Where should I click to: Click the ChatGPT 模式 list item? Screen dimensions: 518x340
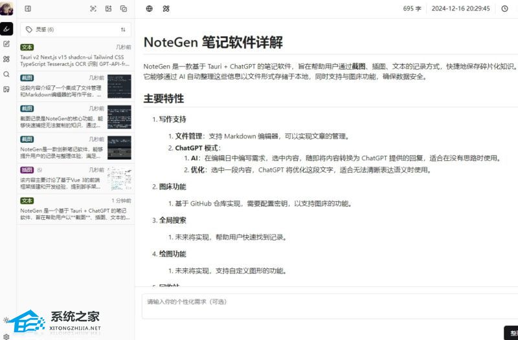pyautogui.click(x=198, y=148)
